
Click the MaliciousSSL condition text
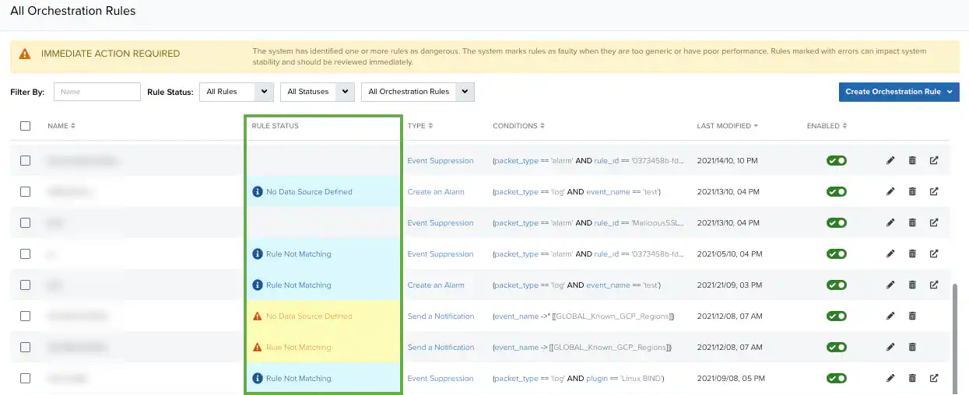[588, 223]
